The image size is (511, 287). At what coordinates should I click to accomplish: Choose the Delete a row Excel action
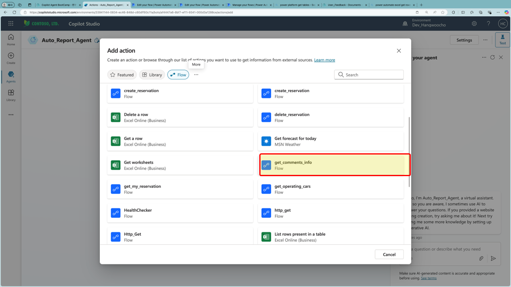coord(180,117)
